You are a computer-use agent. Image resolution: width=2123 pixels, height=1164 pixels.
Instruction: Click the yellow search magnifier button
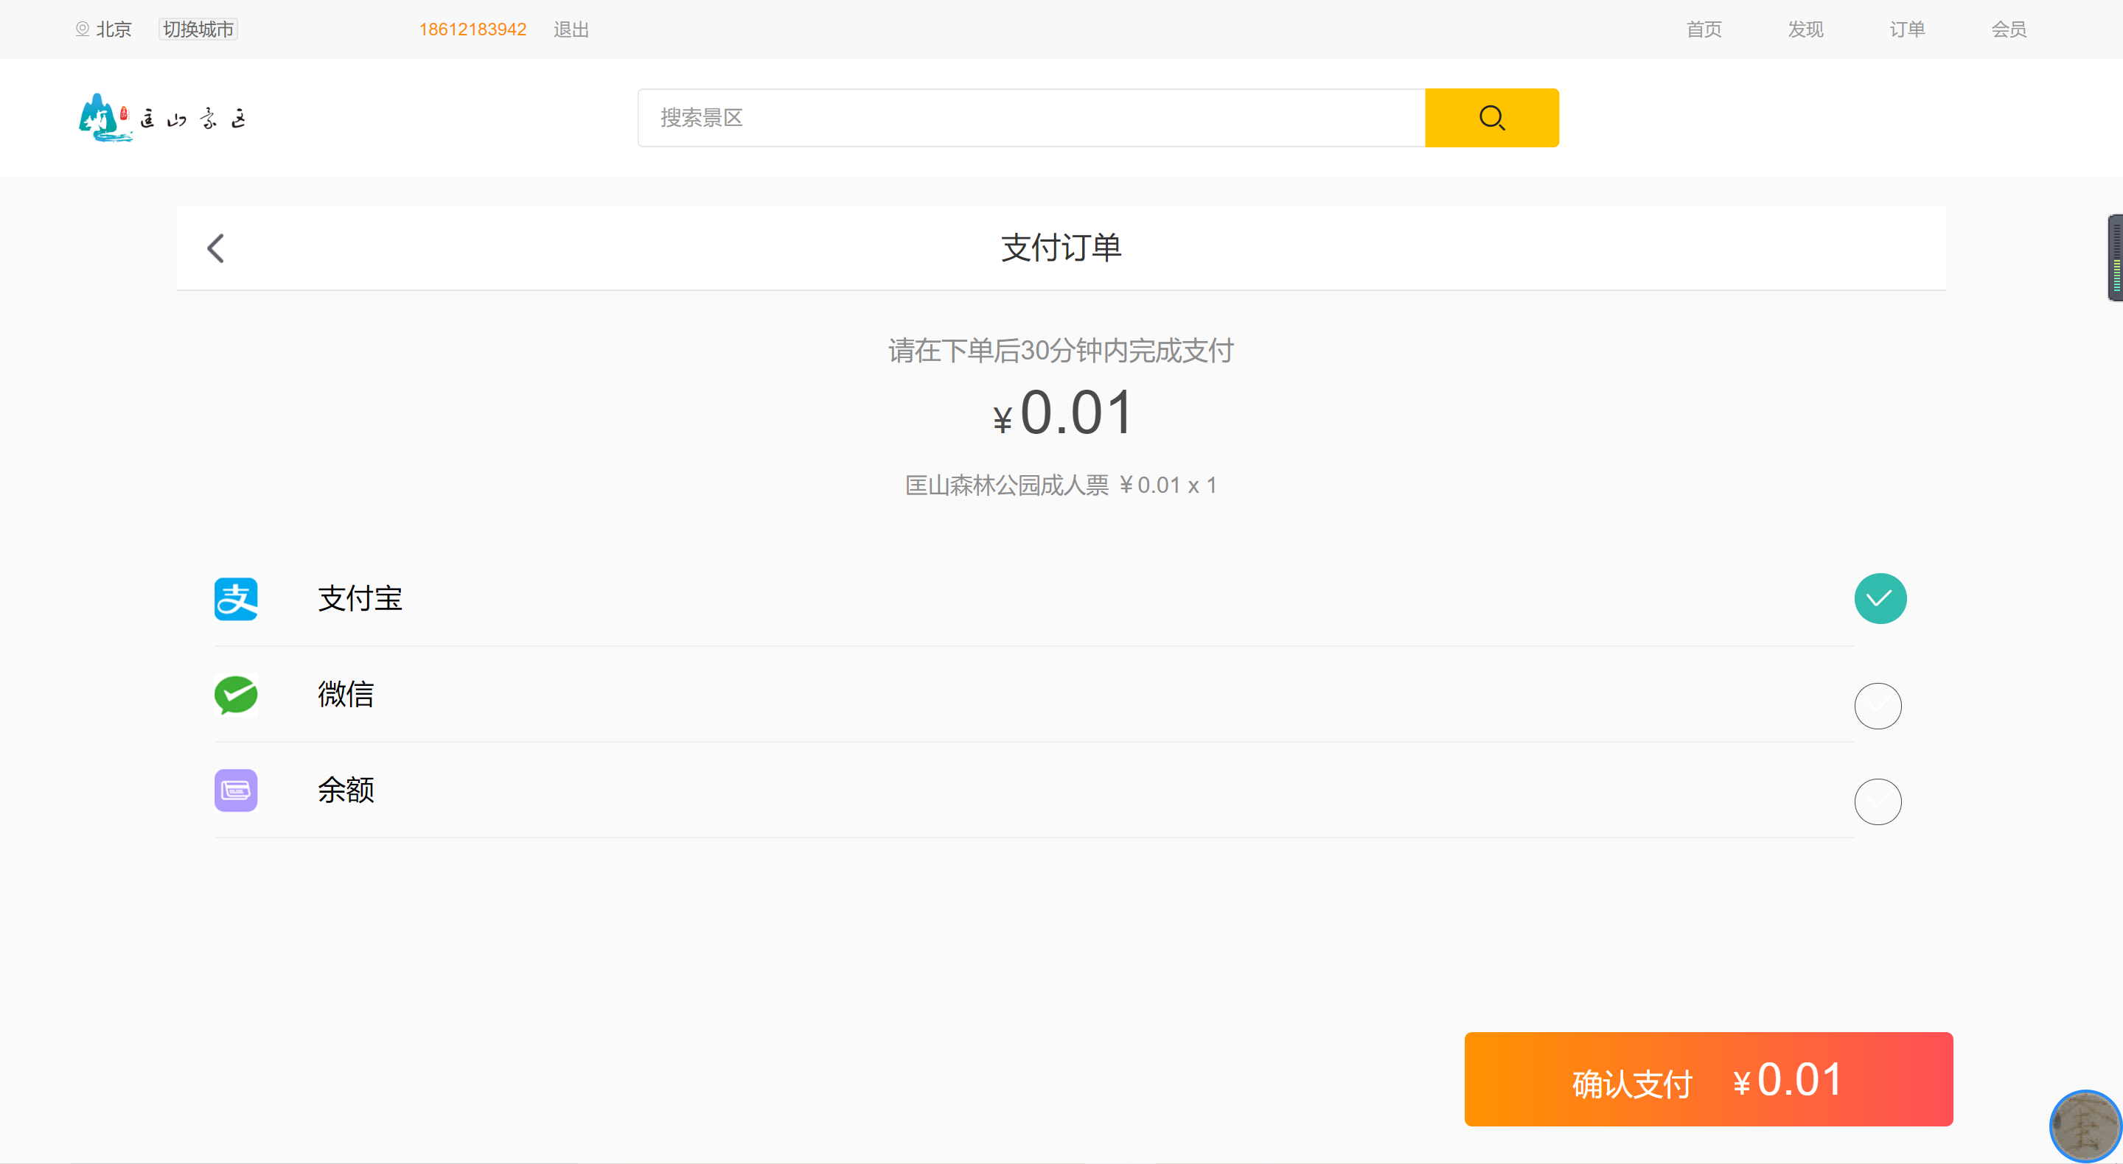point(1492,117)
